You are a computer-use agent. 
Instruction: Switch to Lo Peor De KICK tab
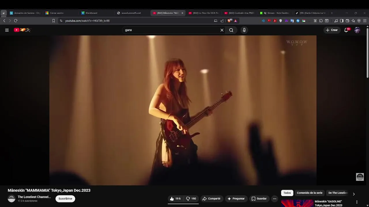(x=204, y=13)
